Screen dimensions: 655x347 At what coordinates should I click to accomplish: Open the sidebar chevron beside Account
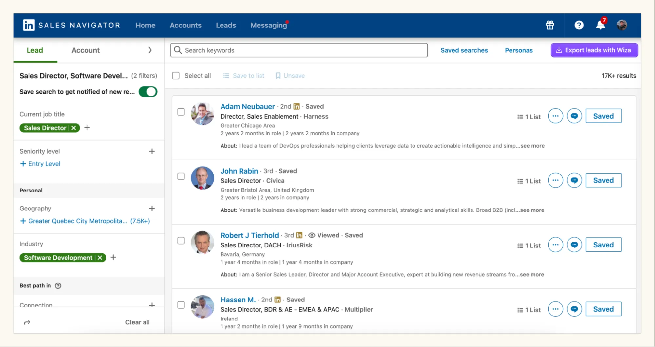[x=150, y=50]
